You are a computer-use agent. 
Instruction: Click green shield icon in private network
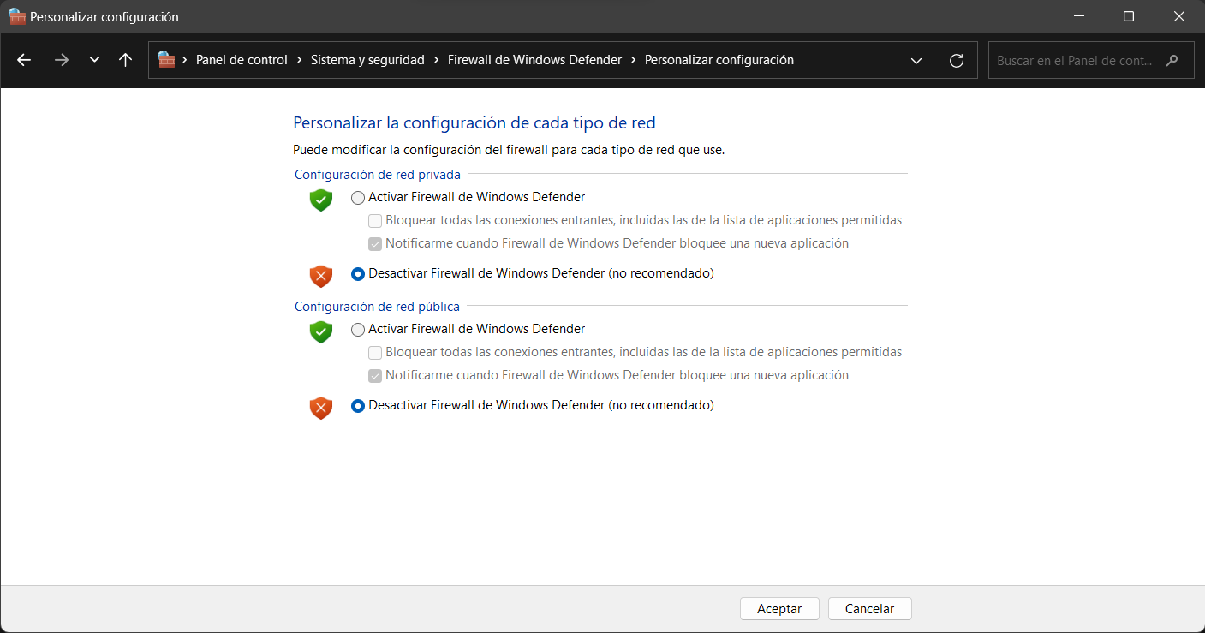(320, 200)
